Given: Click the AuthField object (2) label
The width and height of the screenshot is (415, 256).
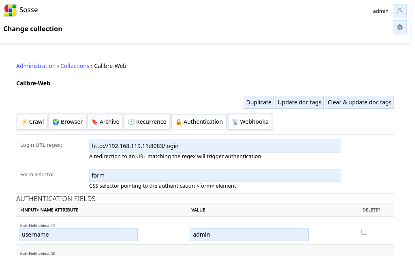Looking at the screenshot, I should (x=38, y=253).
